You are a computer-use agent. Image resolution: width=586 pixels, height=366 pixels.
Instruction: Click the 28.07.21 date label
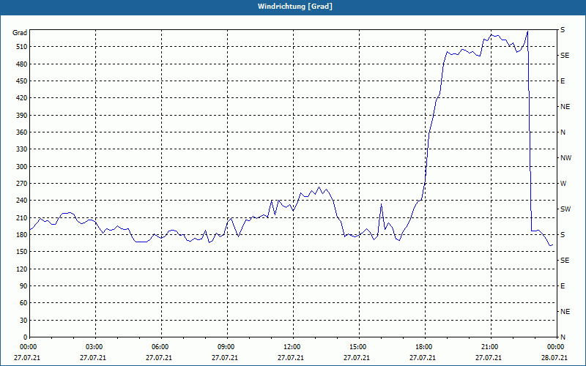click(555, 358)
